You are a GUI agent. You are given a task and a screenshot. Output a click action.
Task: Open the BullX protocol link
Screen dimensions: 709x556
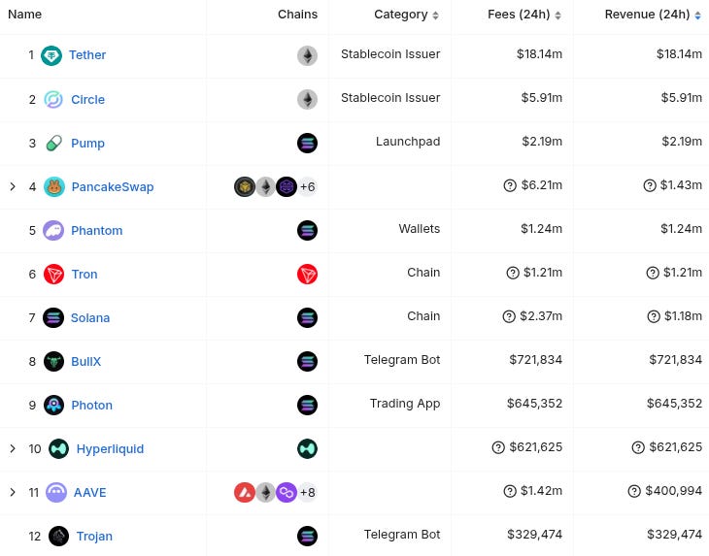[85, 361]
